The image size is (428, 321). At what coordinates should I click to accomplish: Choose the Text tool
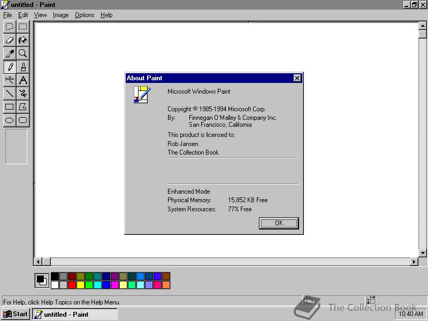pyautogui.click(x=23, y=80)
